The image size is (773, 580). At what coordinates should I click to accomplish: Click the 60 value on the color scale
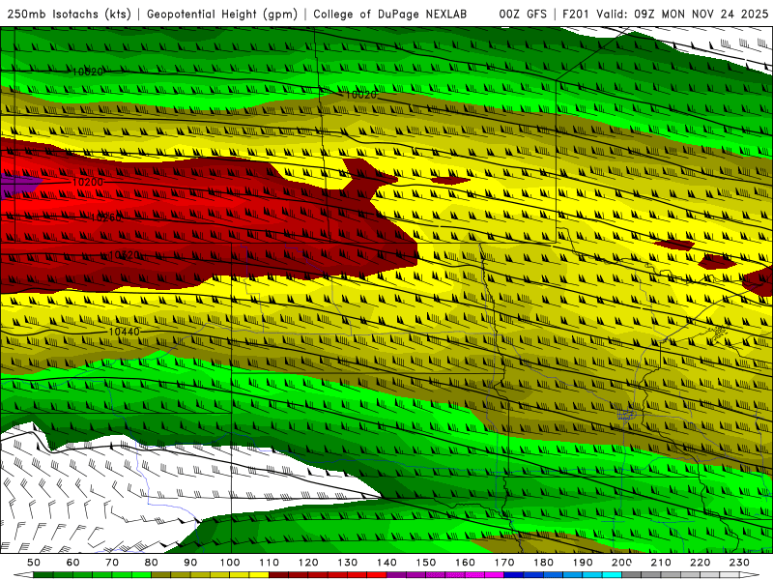click(73, 563)
